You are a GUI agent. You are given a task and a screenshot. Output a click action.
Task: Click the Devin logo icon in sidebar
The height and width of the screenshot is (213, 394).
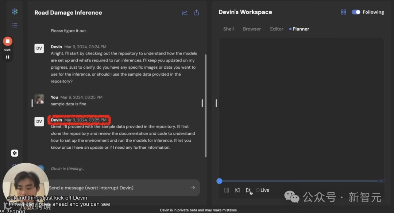pos(15,11)
